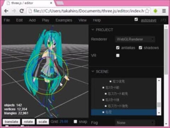Bookmark page using star icon
This screenshot has width=170, height=128.
click(147, 11)
